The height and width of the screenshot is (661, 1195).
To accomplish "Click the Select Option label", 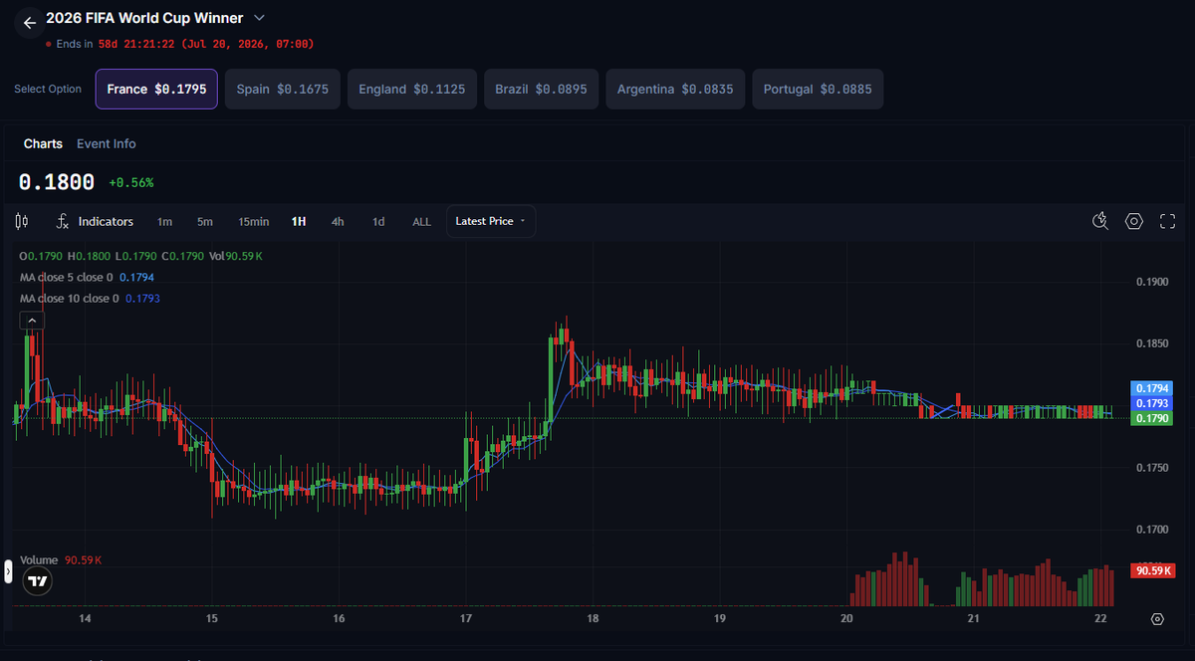I will click(48, 89).
